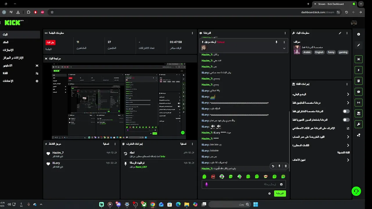Select البث in the sidebar
The width and height of the screenshot is (372, 209).
pyautogui.click(x=20, y=34)
